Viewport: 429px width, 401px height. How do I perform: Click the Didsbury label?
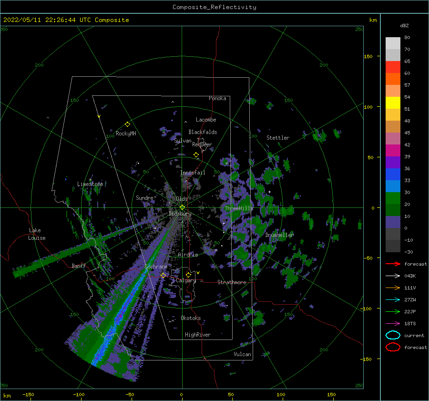pyautogui.click(x=180, y=214)
